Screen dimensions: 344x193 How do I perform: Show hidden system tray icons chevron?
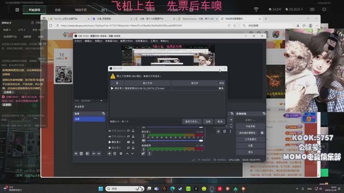tap(297, 189)
